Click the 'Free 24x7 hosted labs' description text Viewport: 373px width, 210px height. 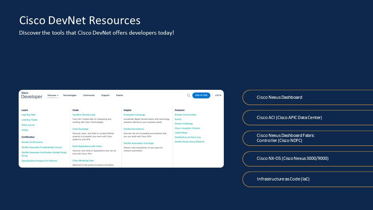coord(92,121)
